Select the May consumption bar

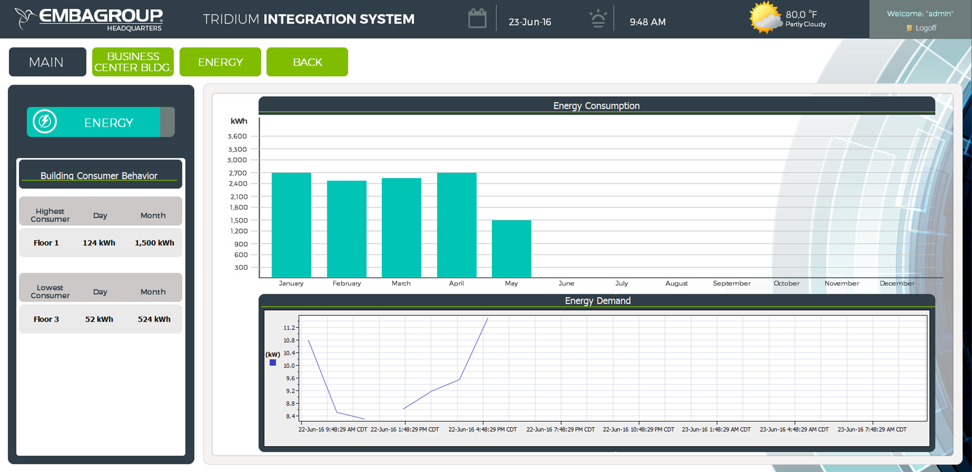pyautogui.click(x=511, y=248)
